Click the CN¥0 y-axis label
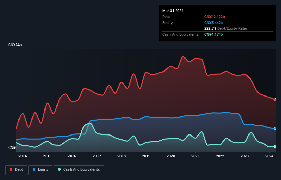 tap(13, 147)
